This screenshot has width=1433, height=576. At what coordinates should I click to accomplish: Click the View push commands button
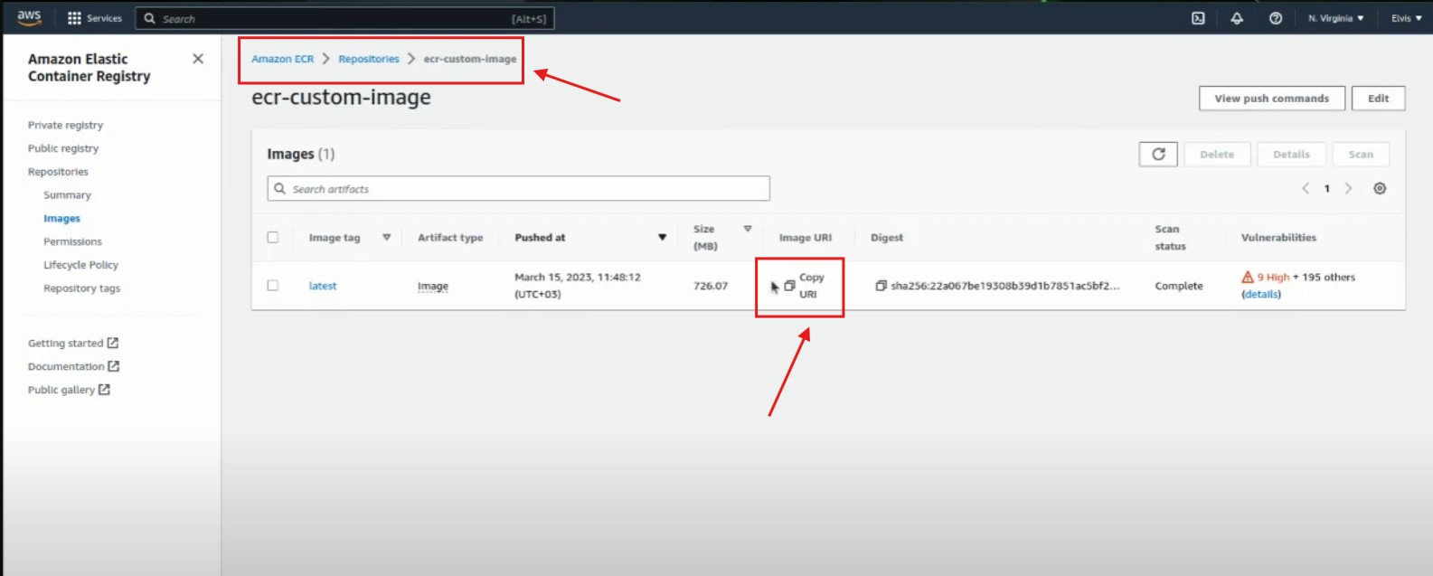coord(1271,99)
